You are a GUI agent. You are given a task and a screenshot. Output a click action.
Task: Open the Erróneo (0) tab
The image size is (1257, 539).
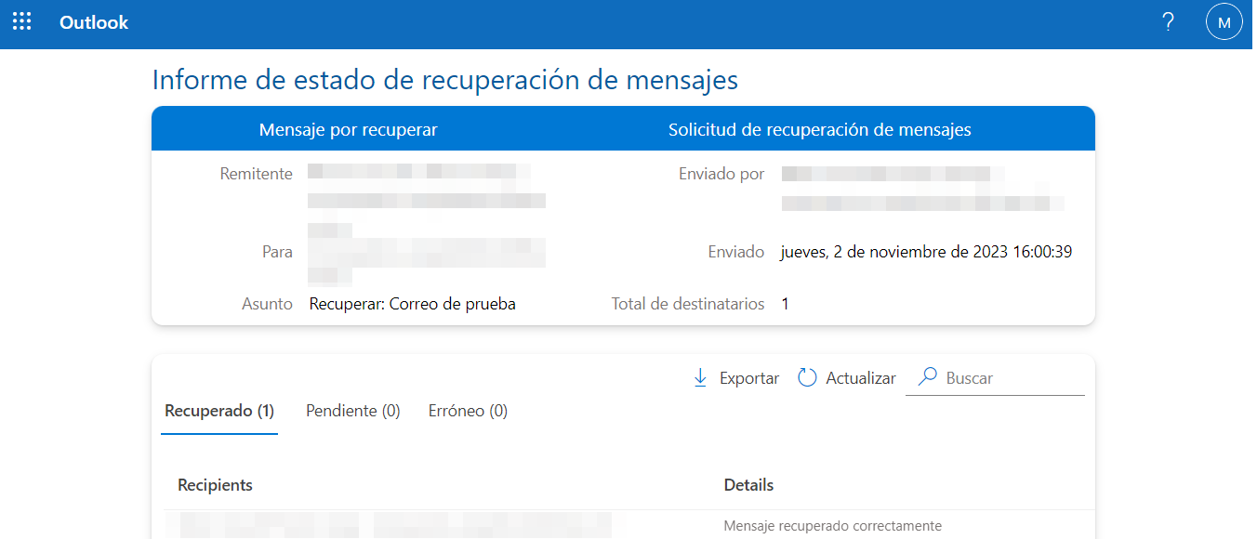pos(468,411)
